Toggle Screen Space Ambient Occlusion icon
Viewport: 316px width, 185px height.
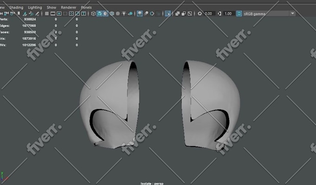[140, 13]
